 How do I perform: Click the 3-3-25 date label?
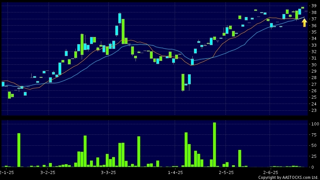coord(108,172)
